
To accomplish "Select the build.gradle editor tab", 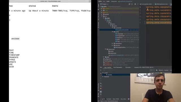I will (146, 4).
